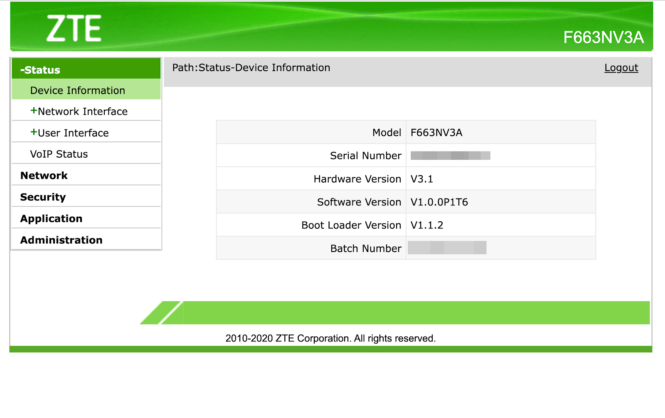Click the Hardware Version value V3.1
665x418 pixels.
tap(422, 179)
